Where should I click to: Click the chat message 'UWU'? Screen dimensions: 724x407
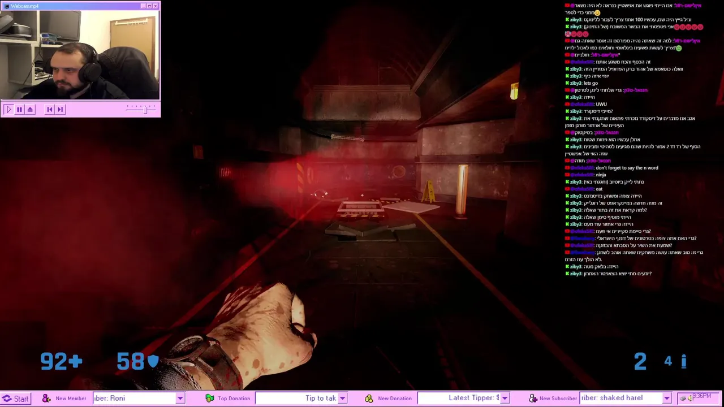pyautogui.click(x=601, y=104)
